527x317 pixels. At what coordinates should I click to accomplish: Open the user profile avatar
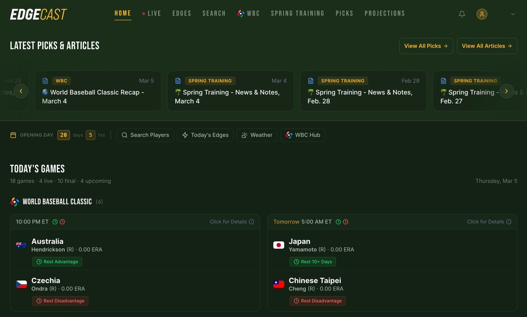click(482, 14)
